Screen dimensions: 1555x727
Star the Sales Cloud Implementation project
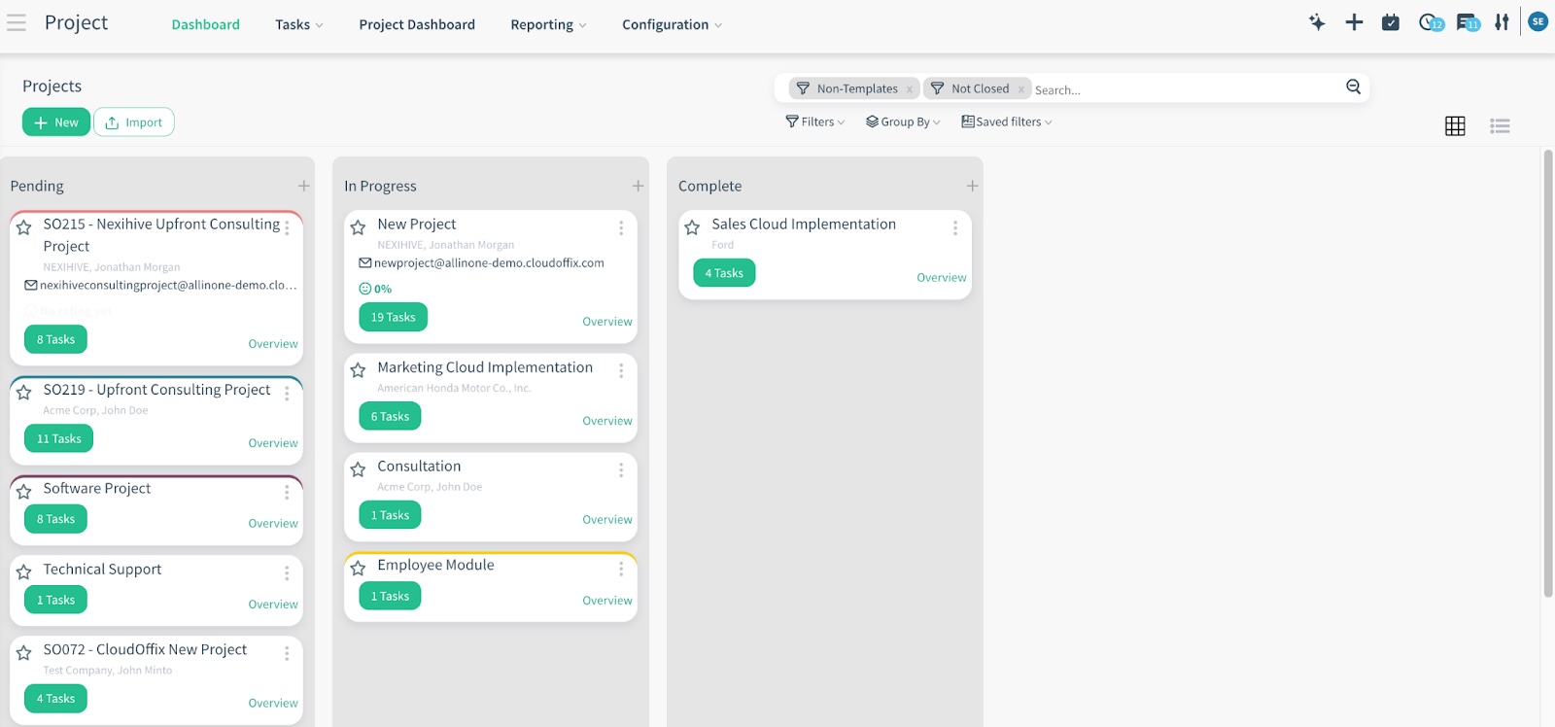[x=692, y=227]
